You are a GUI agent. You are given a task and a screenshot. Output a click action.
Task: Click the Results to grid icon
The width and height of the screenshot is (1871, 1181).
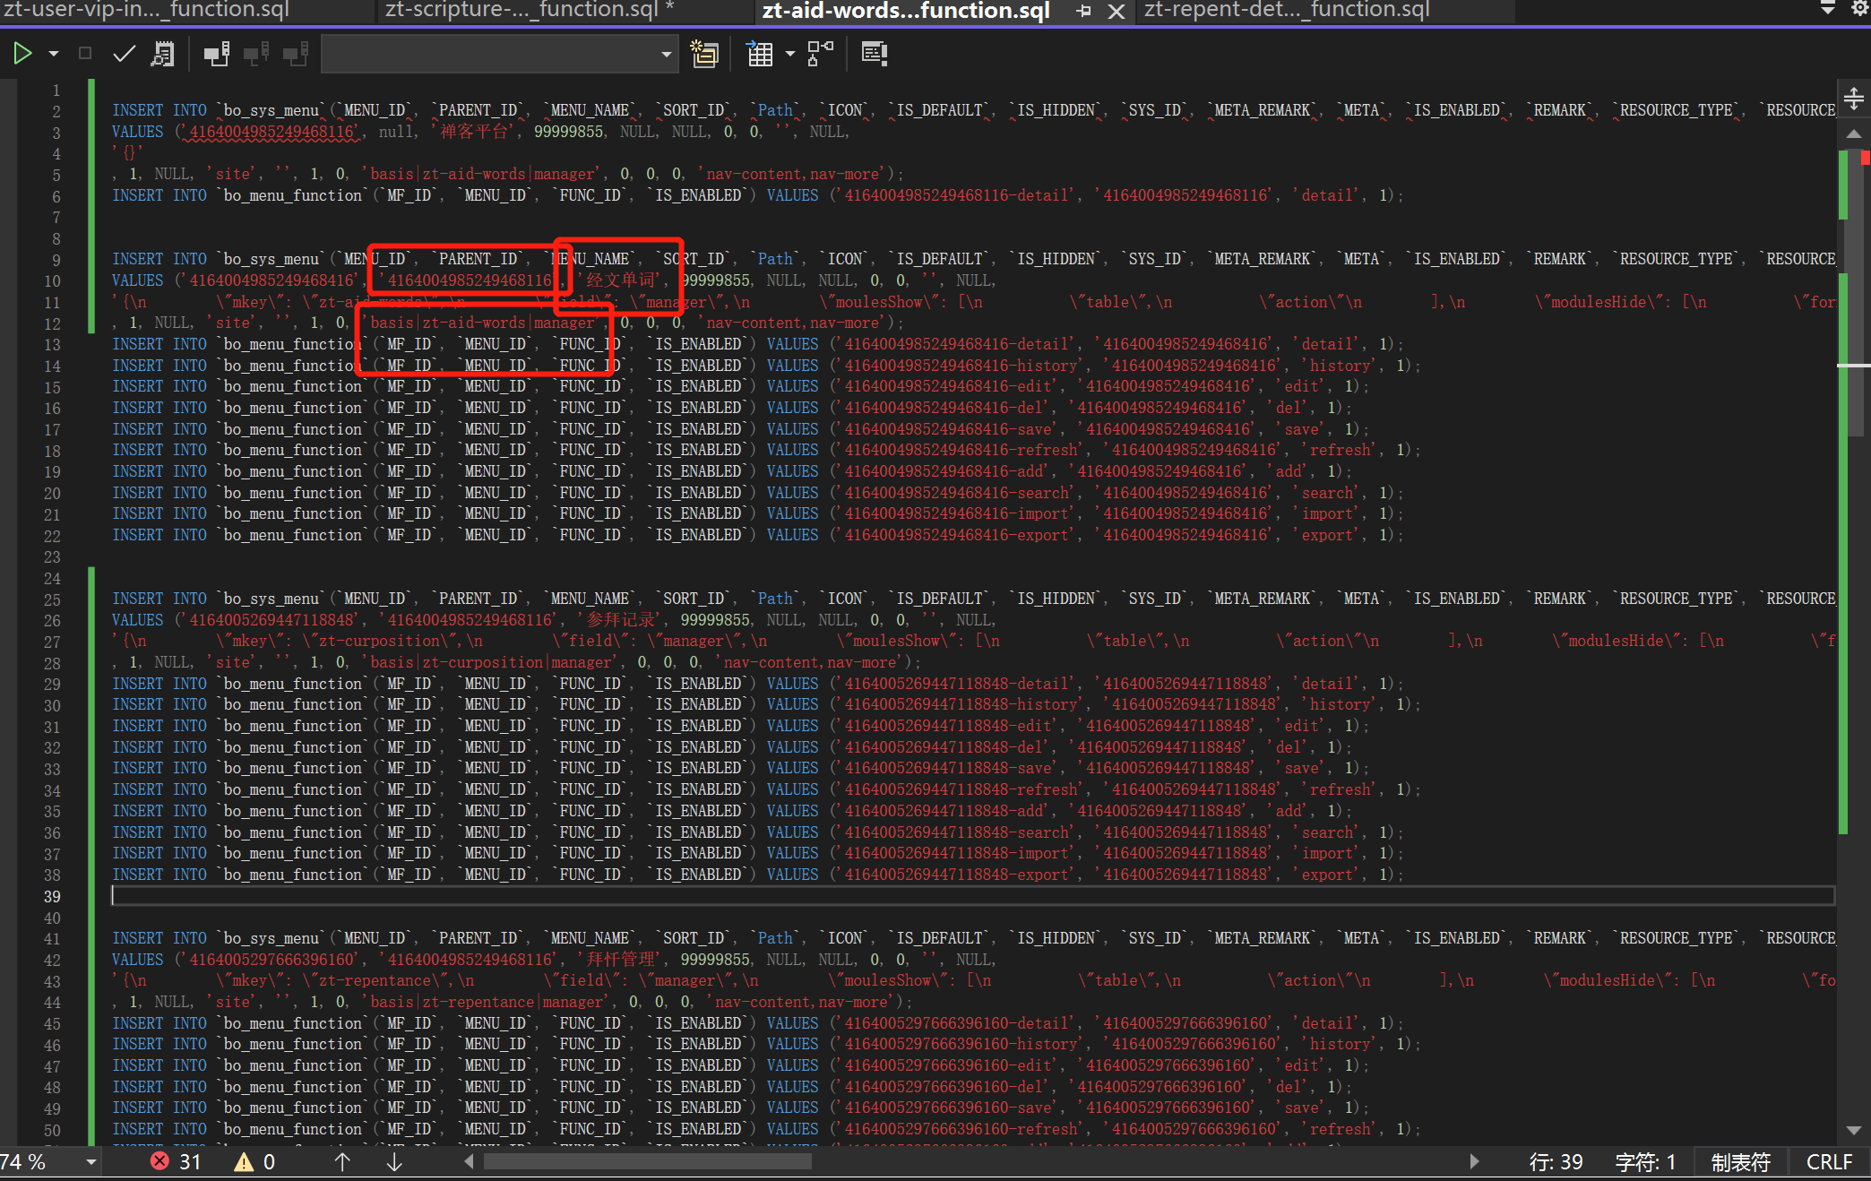(x=760, y=54)
